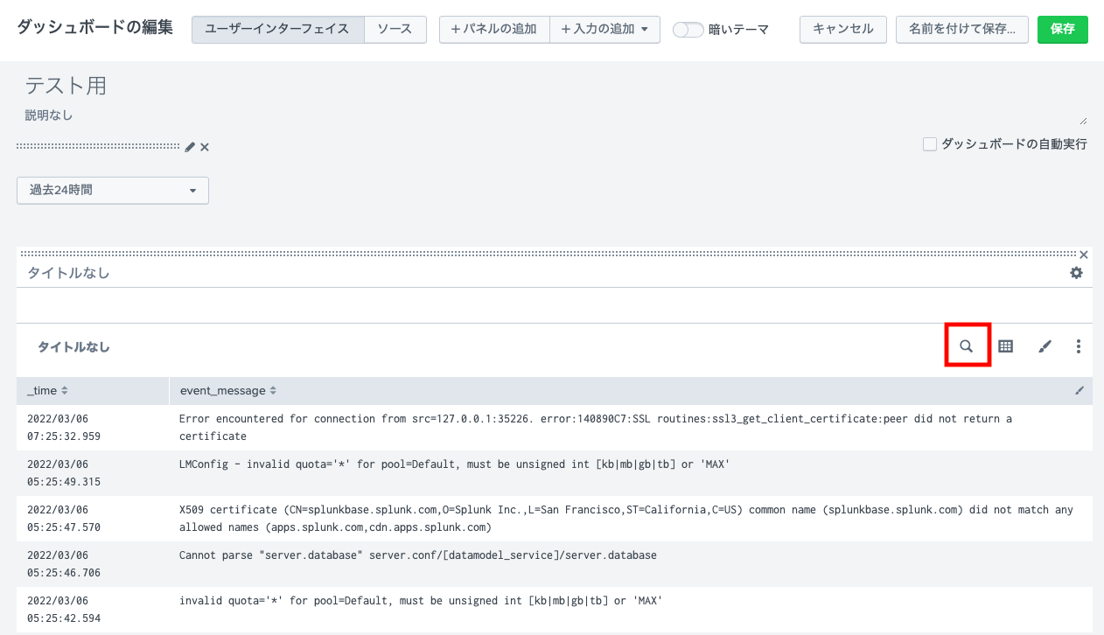
Task: Open the search query for the table panel
Action: coord(967,345)
